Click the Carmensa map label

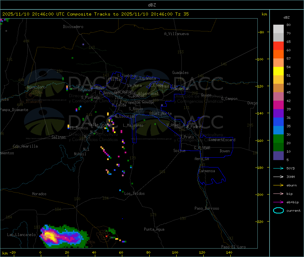(x=207, y=171)
